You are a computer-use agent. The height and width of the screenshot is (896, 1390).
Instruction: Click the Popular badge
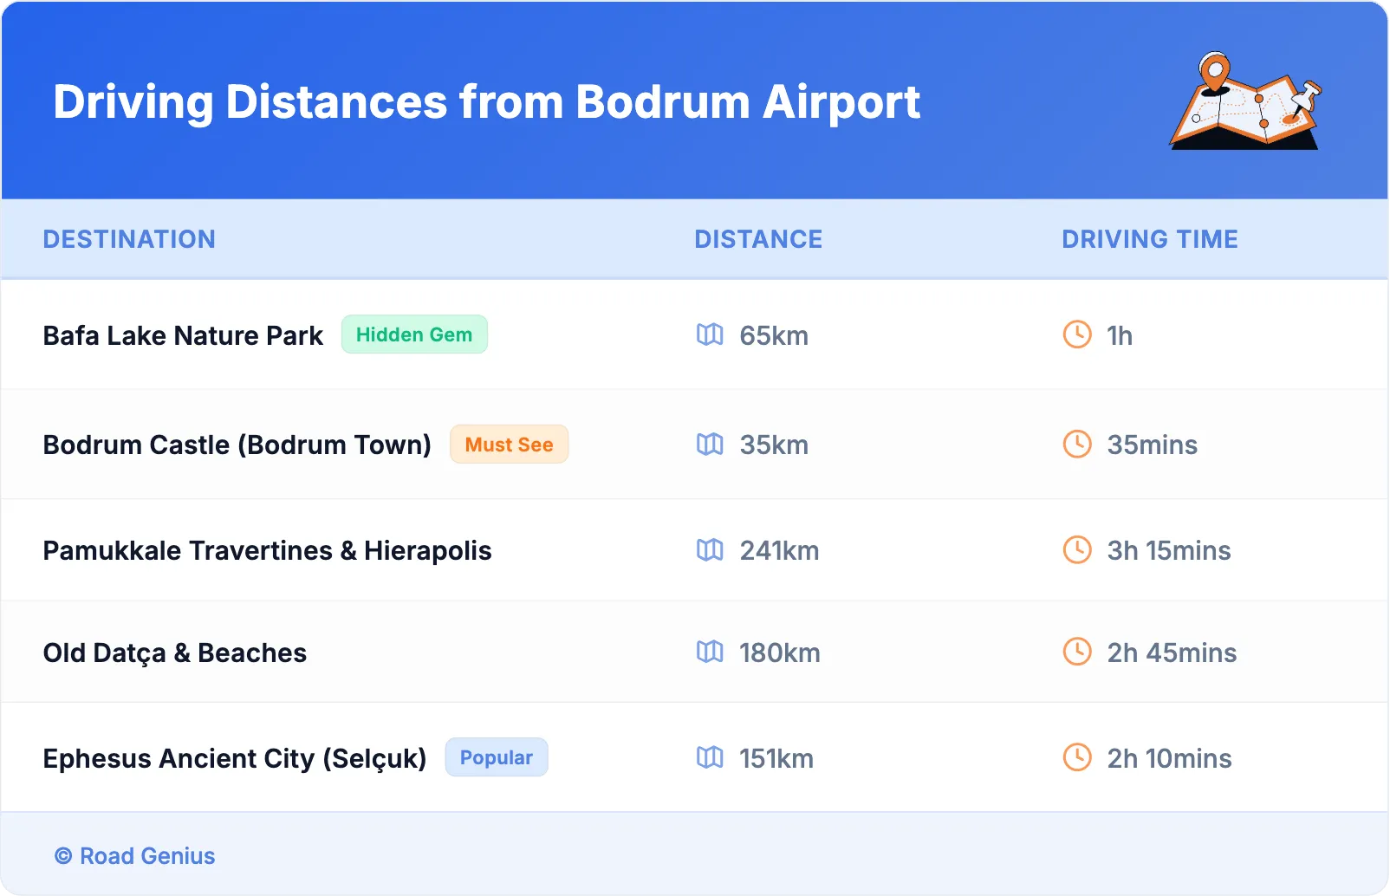[x=497, y=757]
